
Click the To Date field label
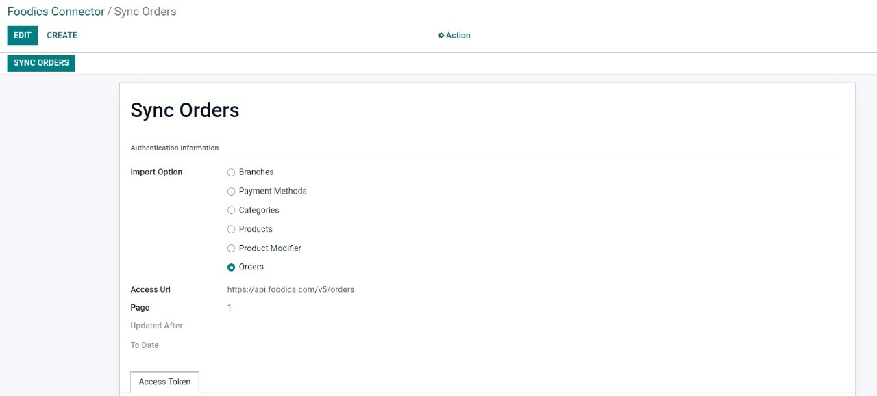tap(145, 345)
